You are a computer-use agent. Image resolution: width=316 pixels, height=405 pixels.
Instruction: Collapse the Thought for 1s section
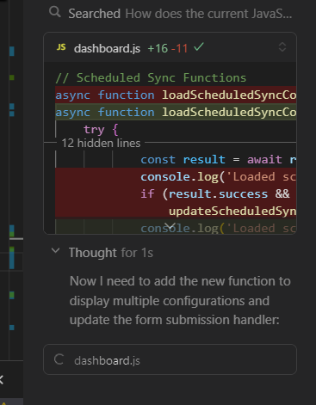[x=55, y=251]
